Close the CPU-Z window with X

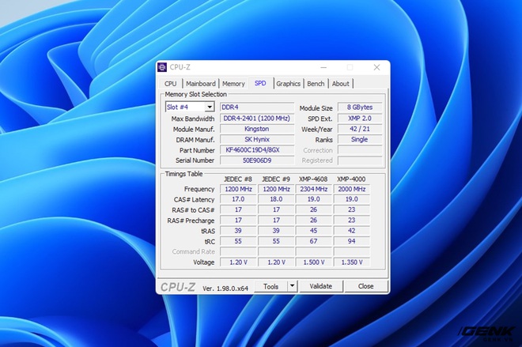(376, 67)
